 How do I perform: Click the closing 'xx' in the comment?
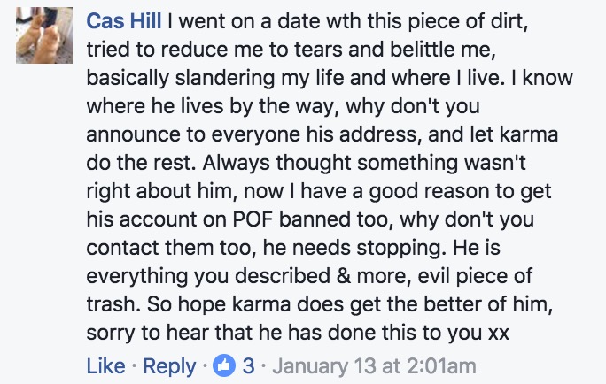point(499,334)
